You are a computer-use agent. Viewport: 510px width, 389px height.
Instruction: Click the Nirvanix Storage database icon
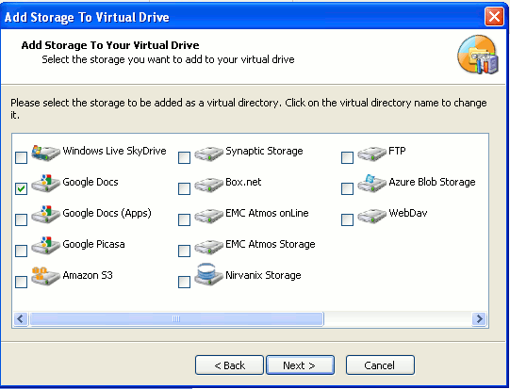click(x=209, y=275)
